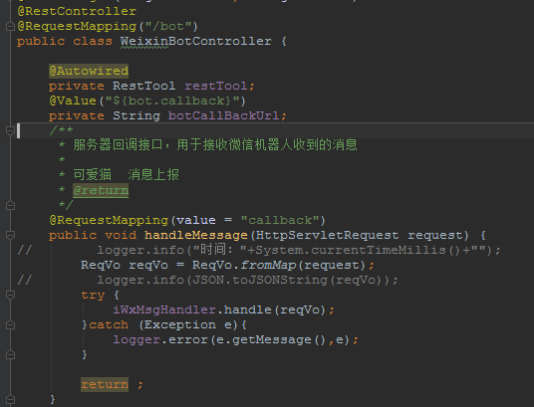Click the highlighted return keyword statement
Screen dimensions: 534x407
105,384
